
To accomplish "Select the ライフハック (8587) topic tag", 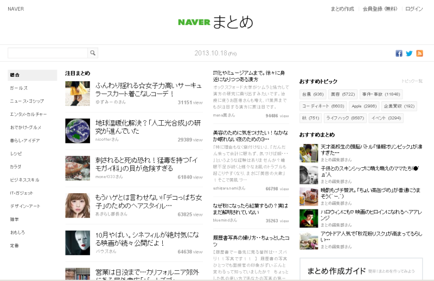I will click(345, 118).
